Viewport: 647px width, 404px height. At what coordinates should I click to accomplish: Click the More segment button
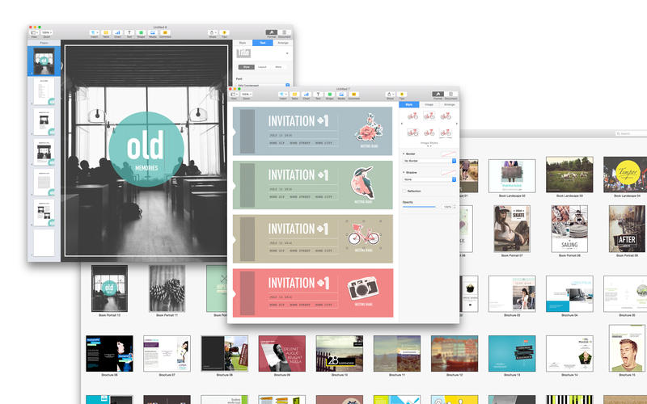278,67
